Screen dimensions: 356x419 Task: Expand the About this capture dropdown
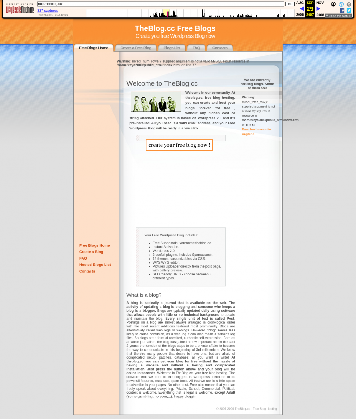pos(339,16)
